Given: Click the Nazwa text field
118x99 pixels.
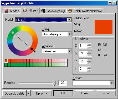Looking at the screenshot, I should coord(91,83).
